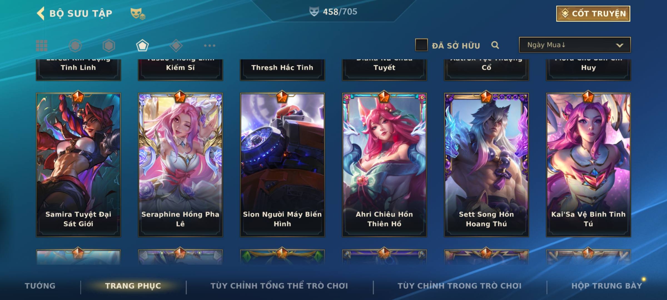Enable the Đã Sở Hữu checkbox

pyautogui.click(x=421, y=45)
